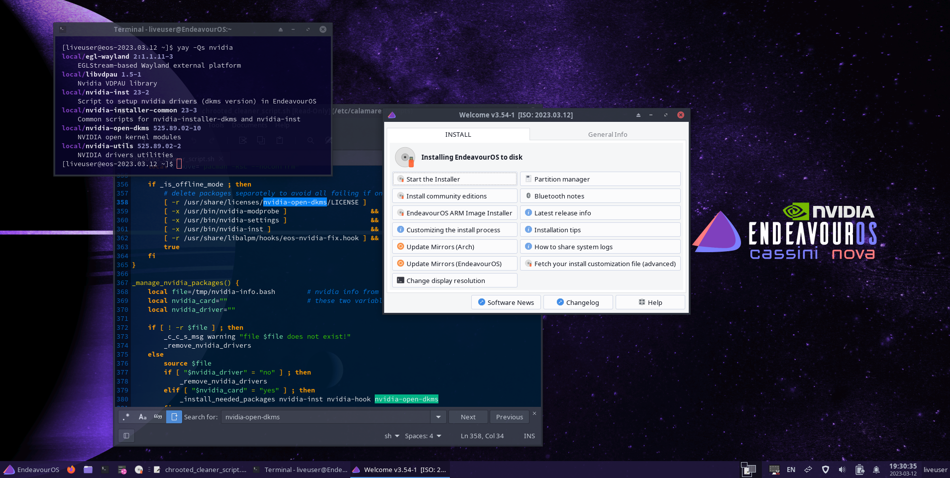950x478 pixels.
Task: Click the Welcome window app icon in titlebar
Action: pos(392,115)
